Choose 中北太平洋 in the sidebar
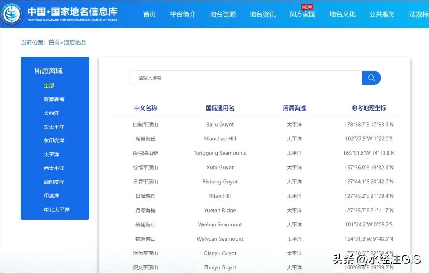 56,209
